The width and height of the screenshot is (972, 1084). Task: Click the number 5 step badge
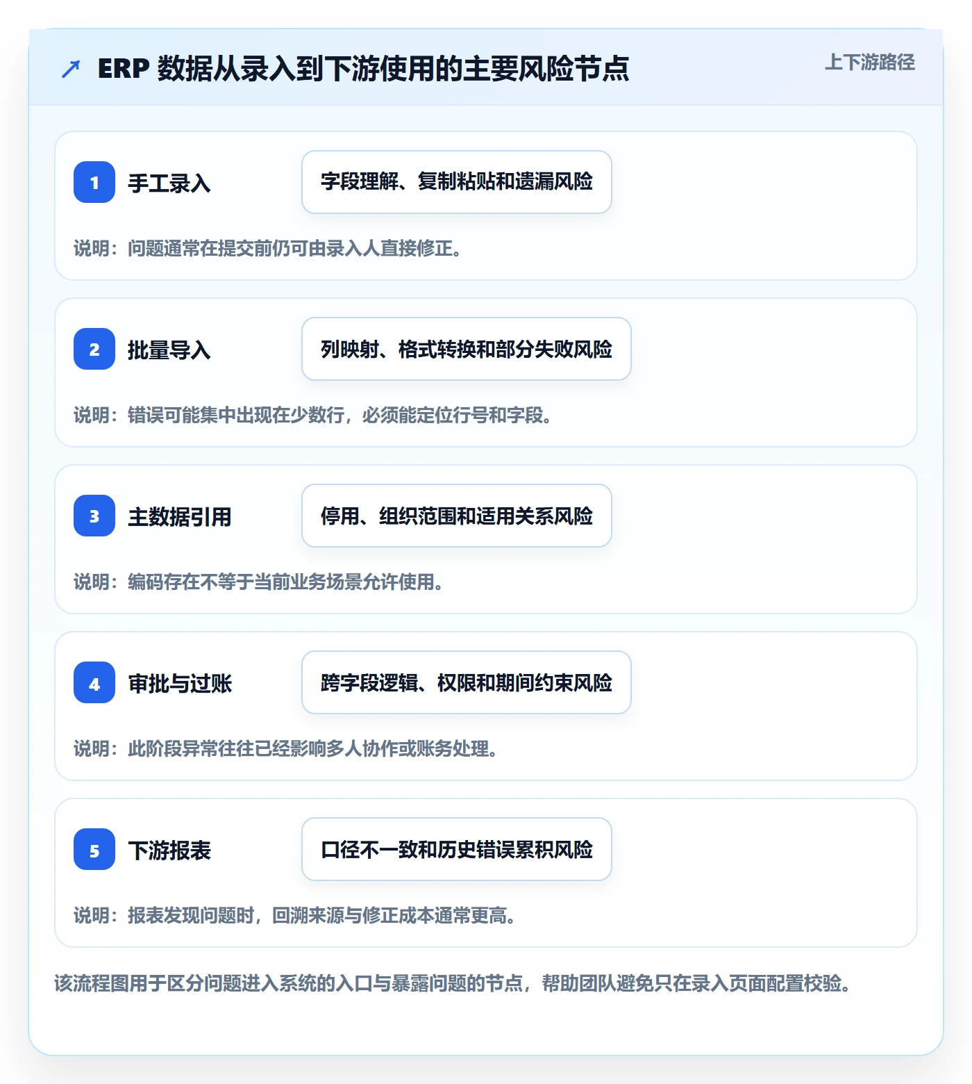94,849
